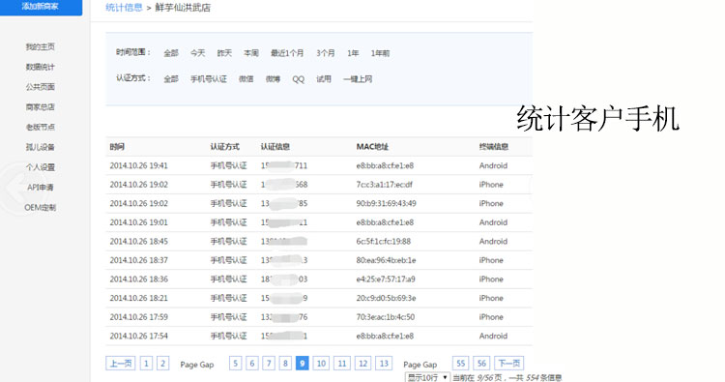Open OEM定制 in the sidebar

[41, 208]
